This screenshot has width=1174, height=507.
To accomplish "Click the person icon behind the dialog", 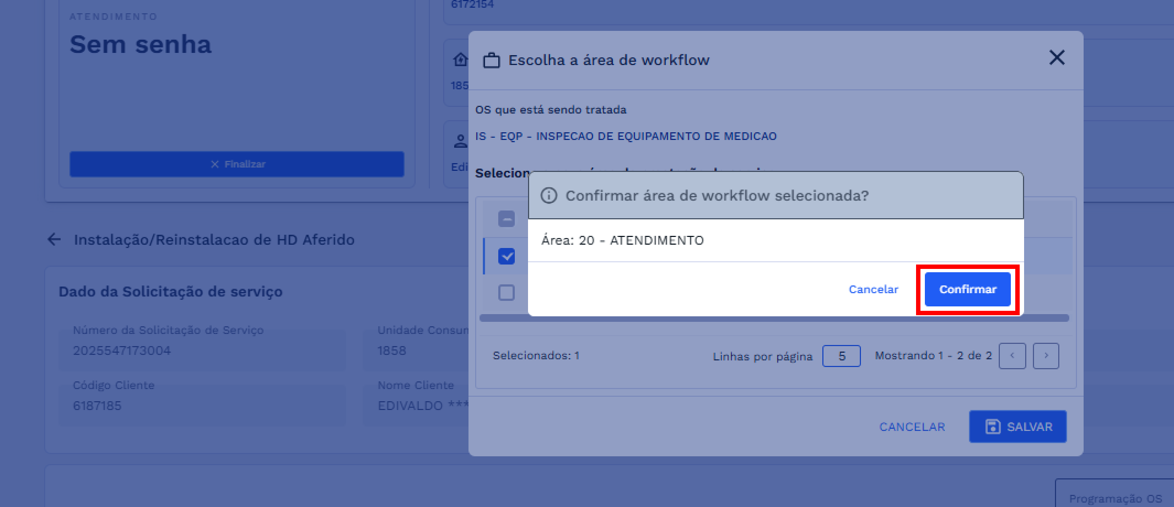I will point(460,141).
